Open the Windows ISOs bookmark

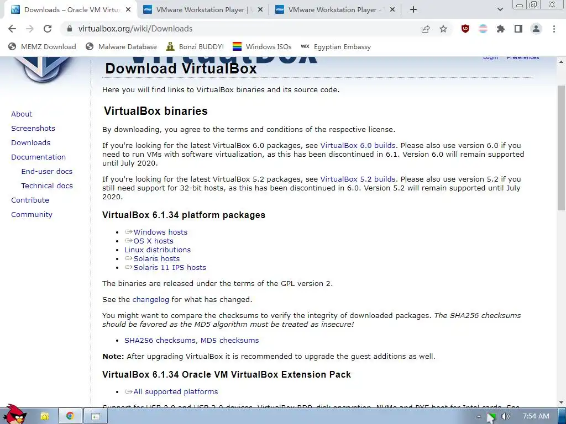pyautogui.click(x=262, y=46)
